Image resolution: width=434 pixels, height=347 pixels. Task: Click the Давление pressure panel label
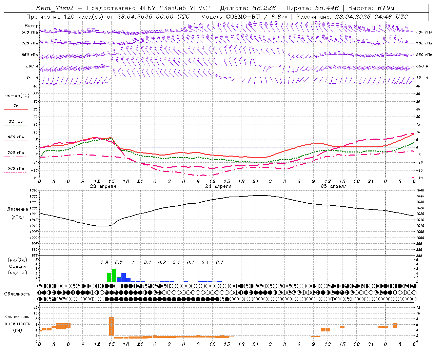18,209
